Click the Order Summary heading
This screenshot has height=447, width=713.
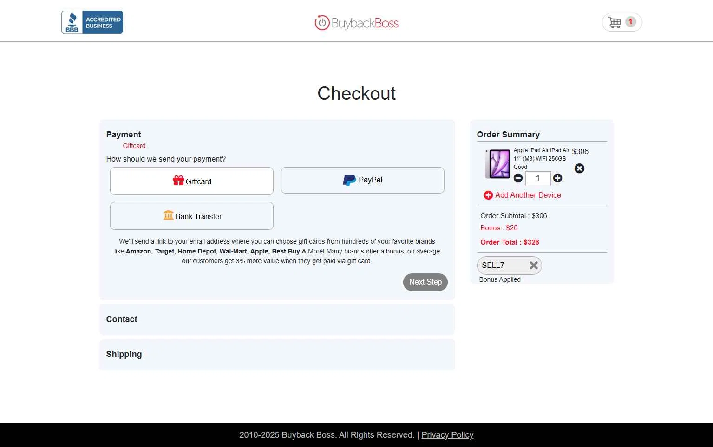coord(508,135)
